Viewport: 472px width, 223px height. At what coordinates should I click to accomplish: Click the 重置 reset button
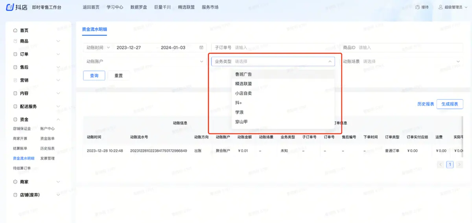118,75
